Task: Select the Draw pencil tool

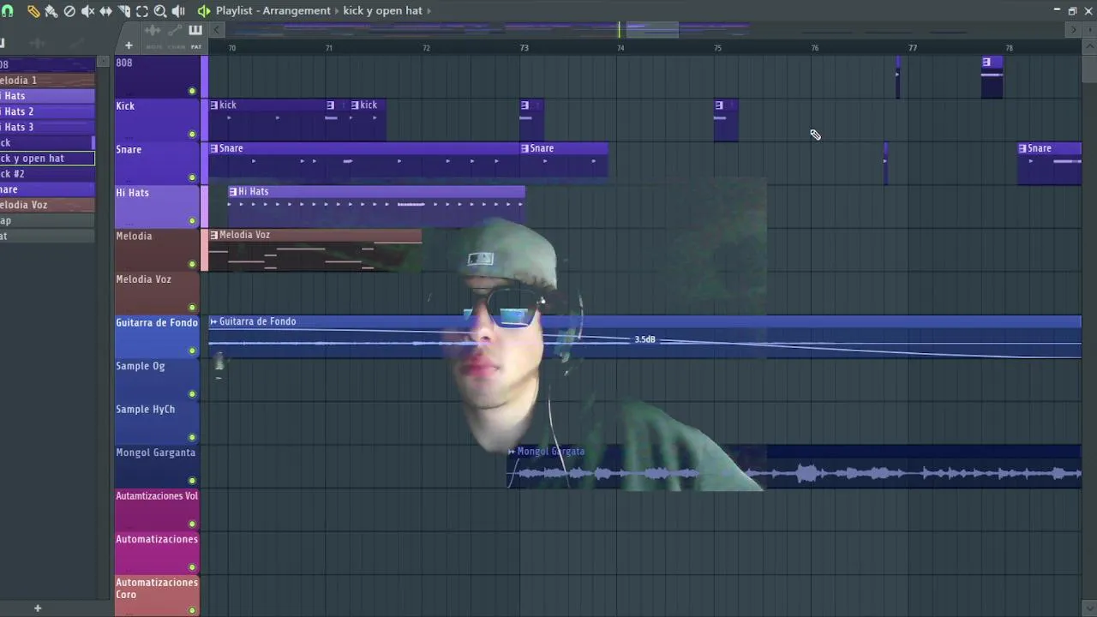Action: [33, 11]
